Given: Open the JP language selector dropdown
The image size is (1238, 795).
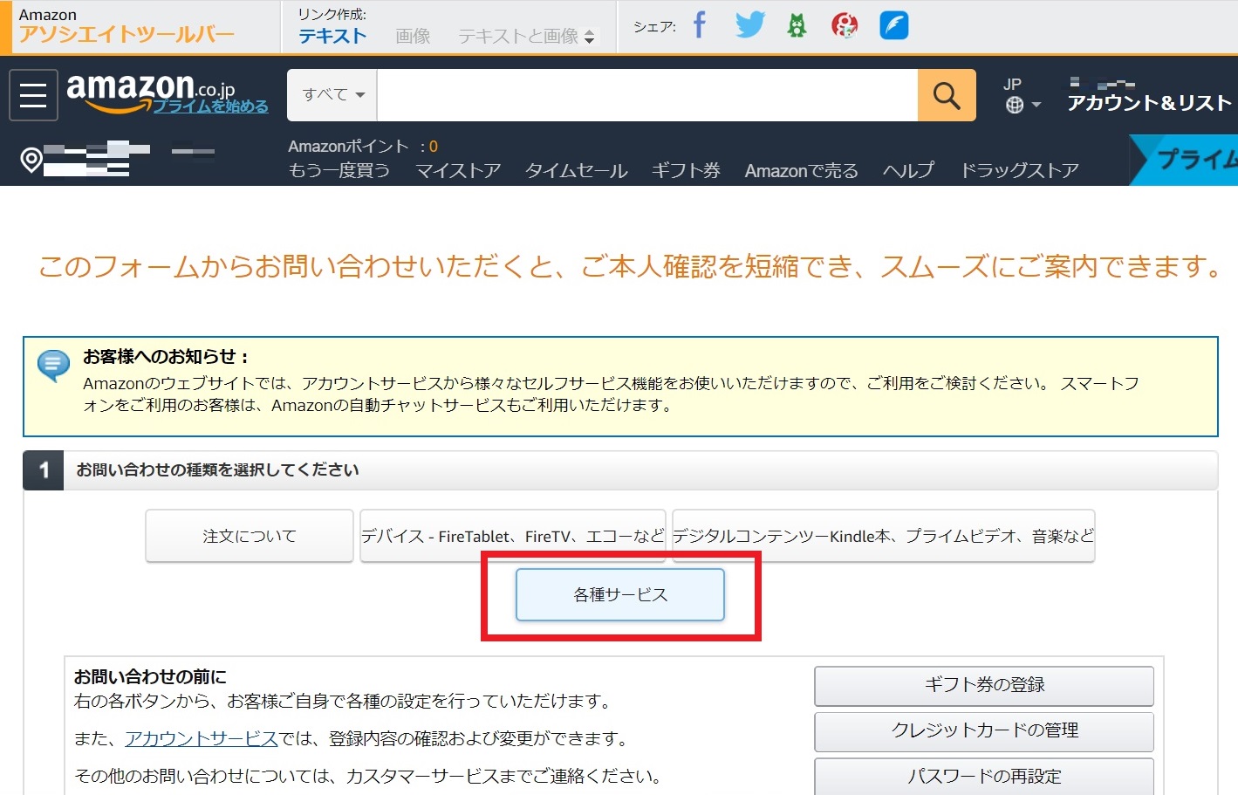Looking at the screenshot, I should 1022,95.
